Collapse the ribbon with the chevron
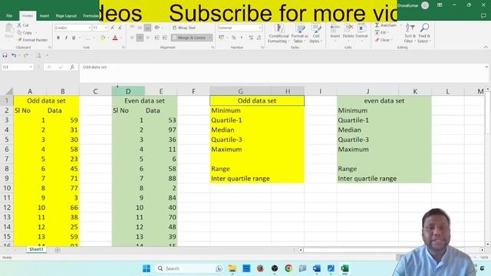Image resolution: width=491 pixels, height=276 pixels. coord(486,48)
